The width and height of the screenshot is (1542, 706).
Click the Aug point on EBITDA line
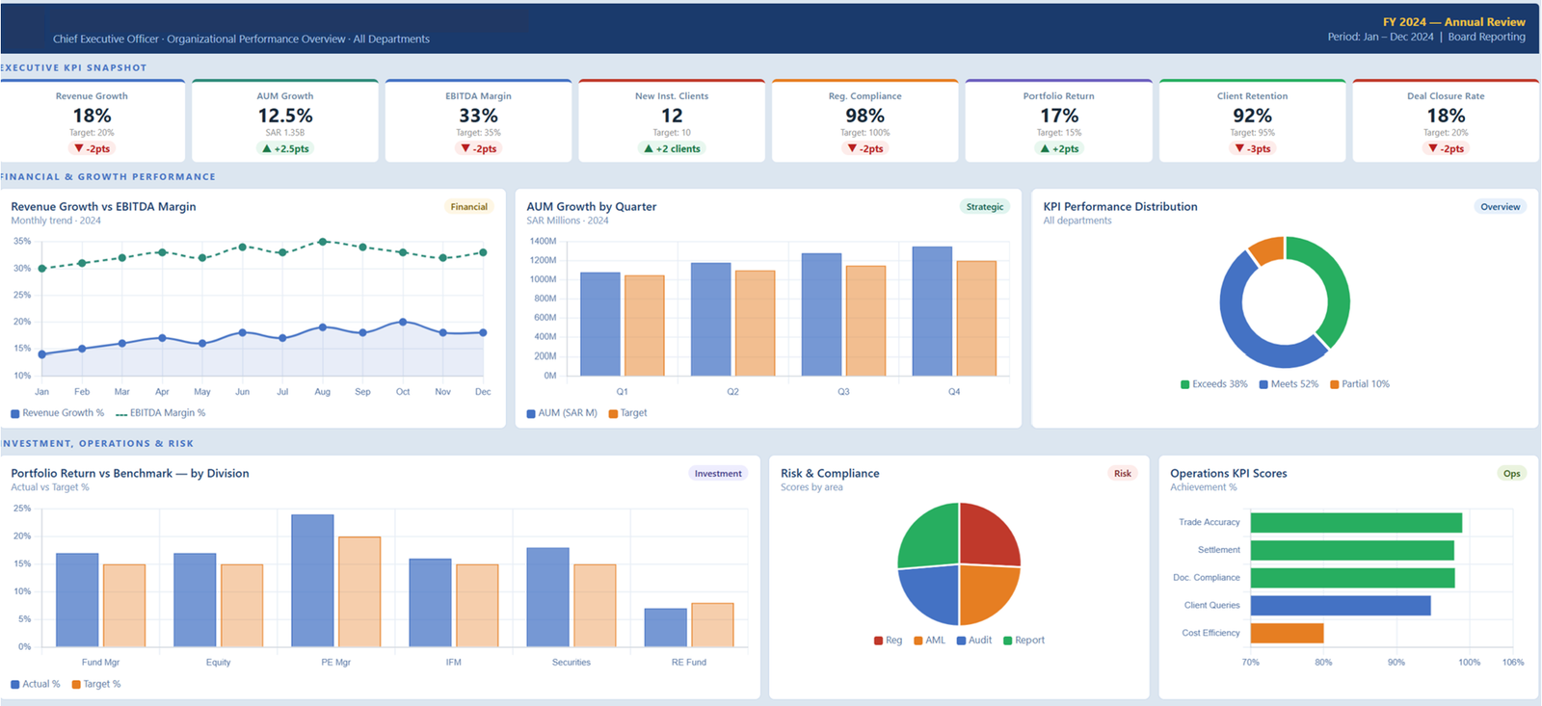click(x=323, y=242)
